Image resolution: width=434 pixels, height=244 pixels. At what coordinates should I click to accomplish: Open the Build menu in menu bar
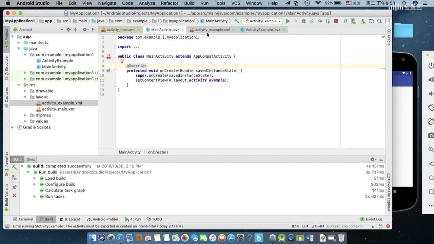[189, 3]
